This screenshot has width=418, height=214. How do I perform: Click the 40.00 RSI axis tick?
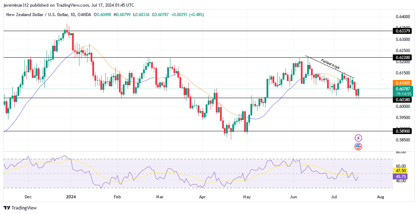[x=401, y=181]
